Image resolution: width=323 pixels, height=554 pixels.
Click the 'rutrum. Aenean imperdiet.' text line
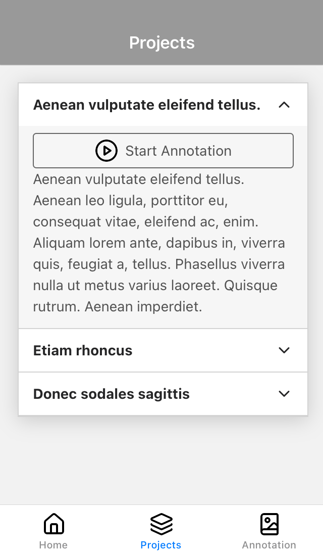click(x=118, y=307)
